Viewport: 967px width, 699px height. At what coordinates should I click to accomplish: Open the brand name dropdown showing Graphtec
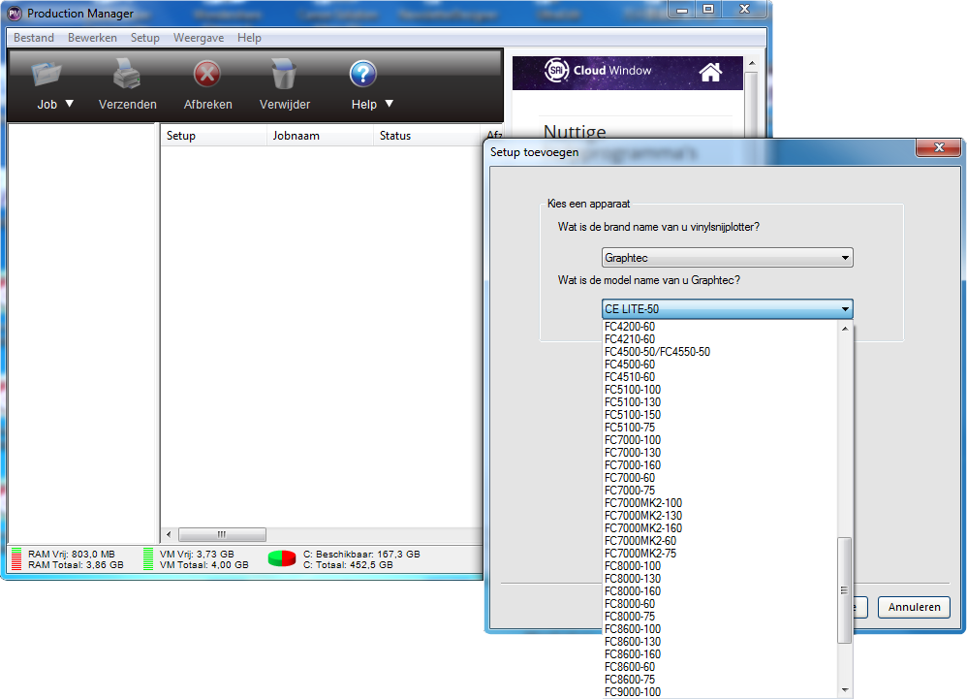tap(727, 257)
